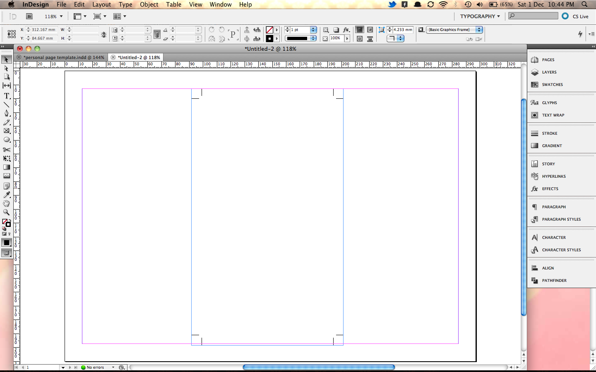This screenshot has width=596, height=372.
Task: Open the fx effects menu in Control panel
Action: point(346,30)
